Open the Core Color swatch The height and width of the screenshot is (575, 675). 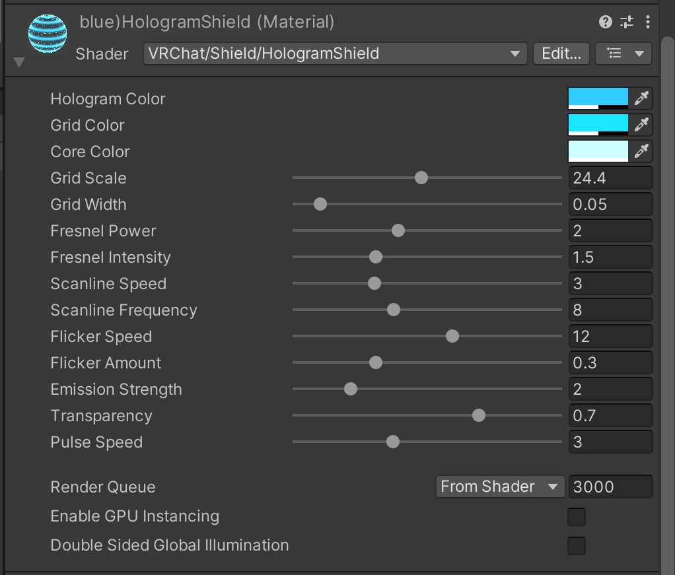coord(598,151)
